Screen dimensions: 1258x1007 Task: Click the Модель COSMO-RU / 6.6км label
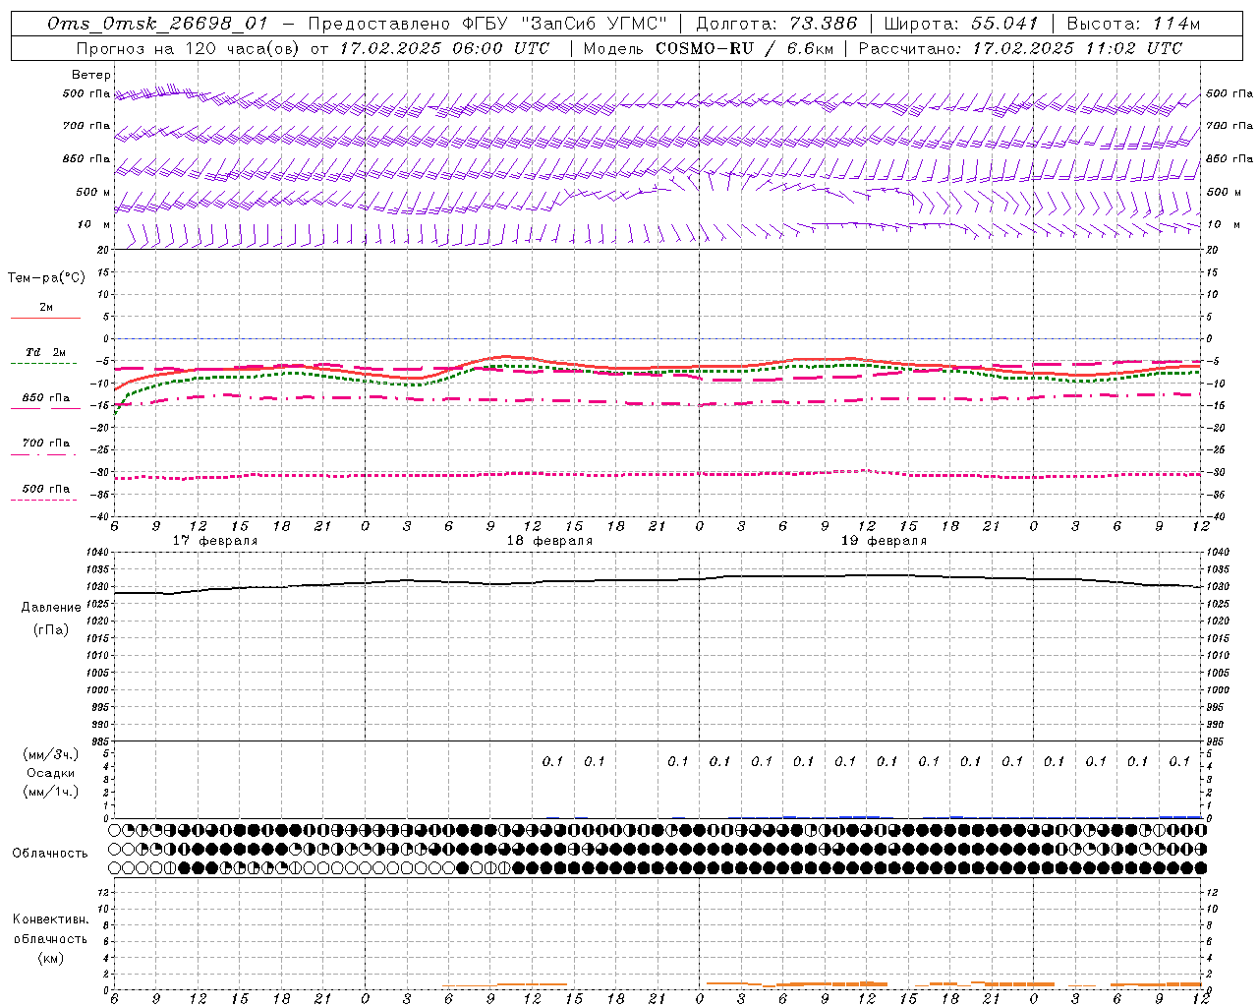(708, 48)
